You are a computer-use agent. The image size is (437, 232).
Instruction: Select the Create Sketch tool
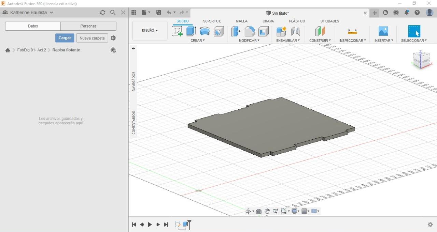[178, 31]
